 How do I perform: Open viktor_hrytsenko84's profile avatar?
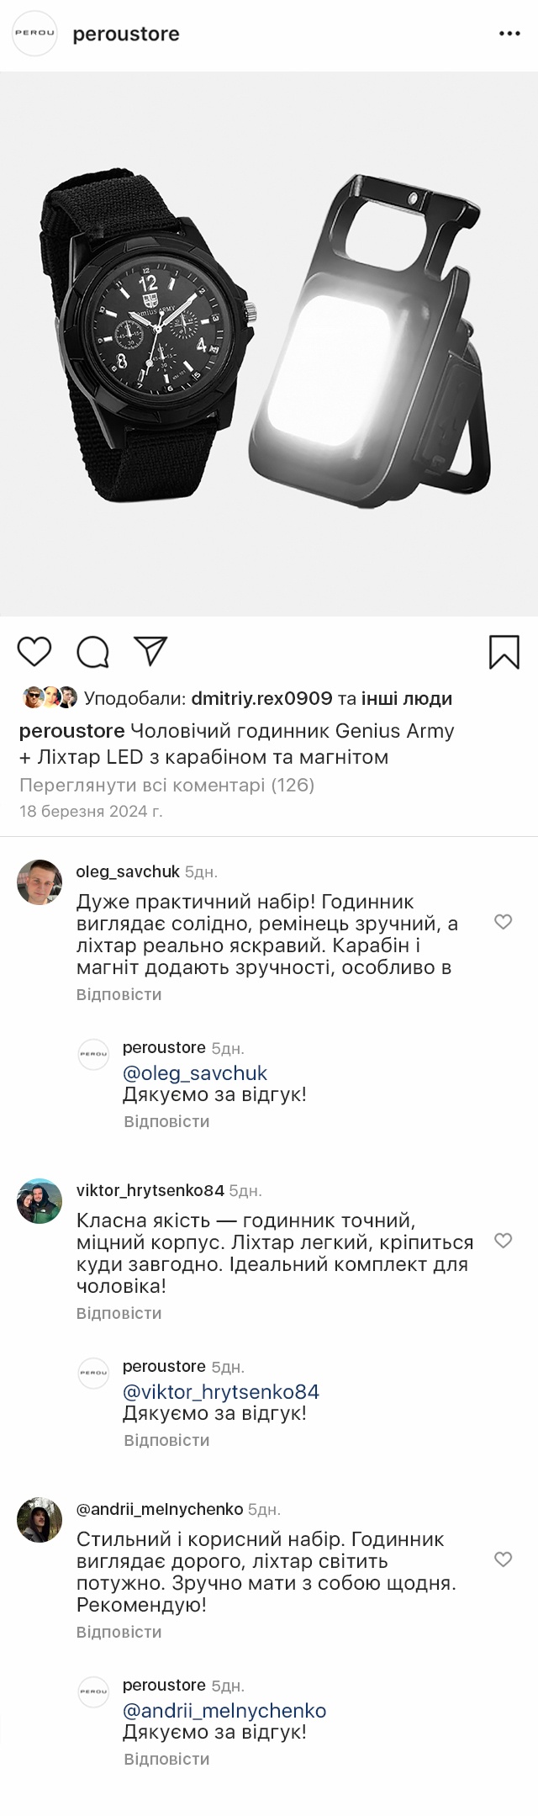point(40,1201)
